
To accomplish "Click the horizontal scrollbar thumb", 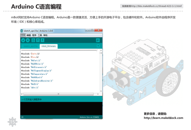I will click(x=58, y=94).
